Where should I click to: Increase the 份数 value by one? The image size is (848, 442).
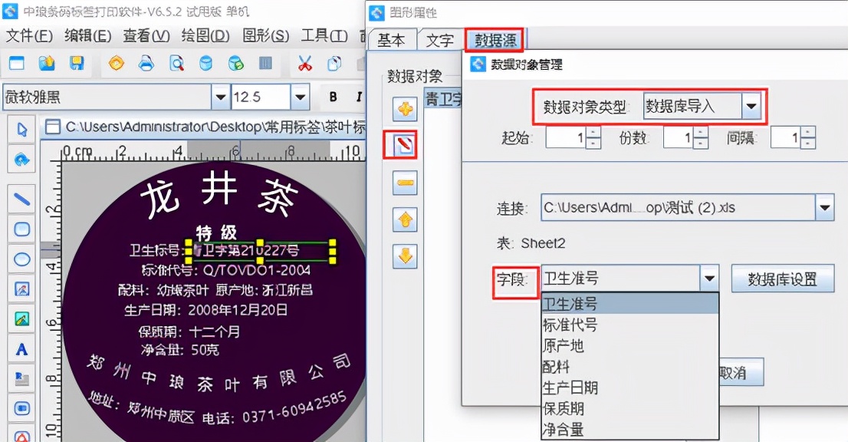point(700,133)
